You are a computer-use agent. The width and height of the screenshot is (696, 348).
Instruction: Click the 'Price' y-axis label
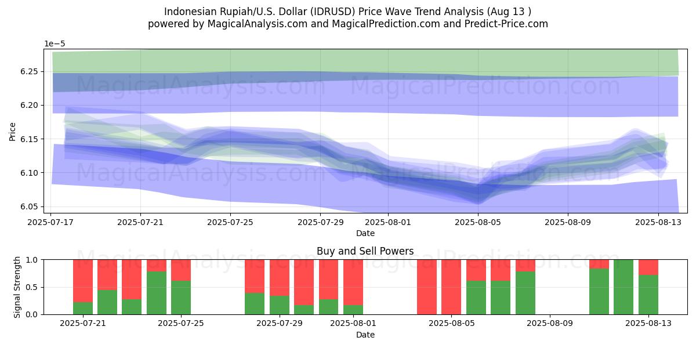(x=13, y=131)
